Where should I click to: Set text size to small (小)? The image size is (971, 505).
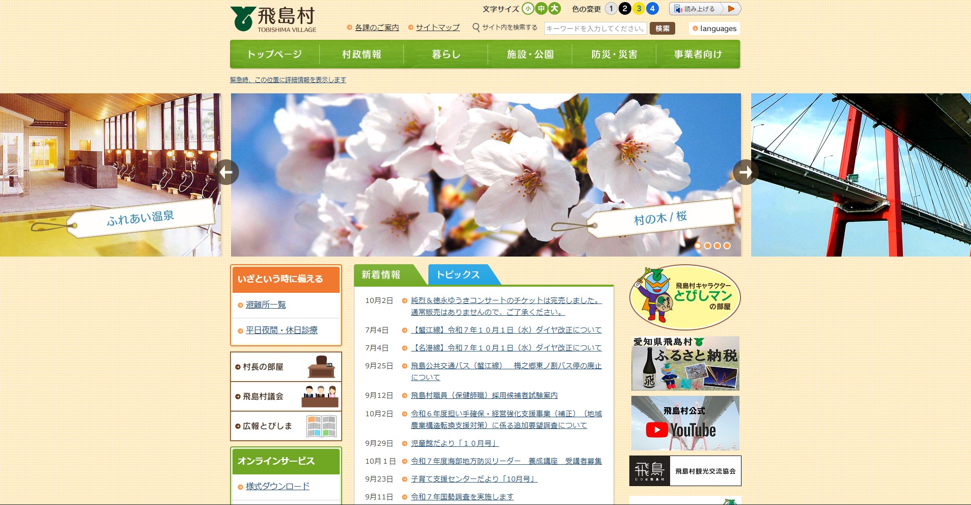[528, 9]
